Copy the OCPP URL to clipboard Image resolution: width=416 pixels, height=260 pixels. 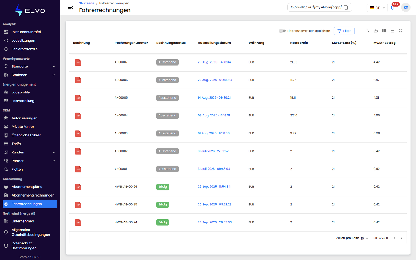346,7
